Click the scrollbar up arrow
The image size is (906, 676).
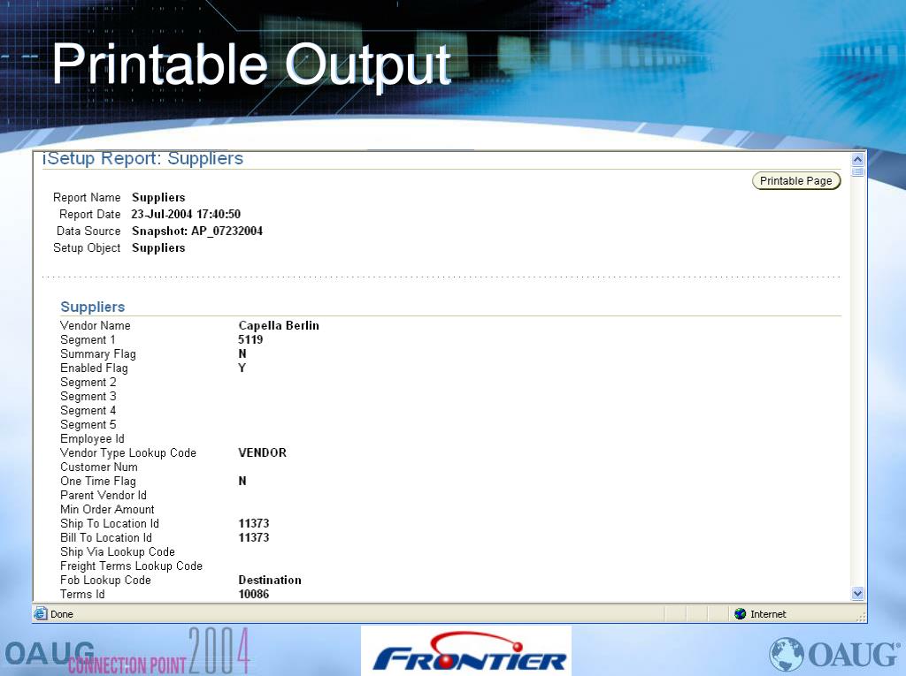(x=857, y=159)
